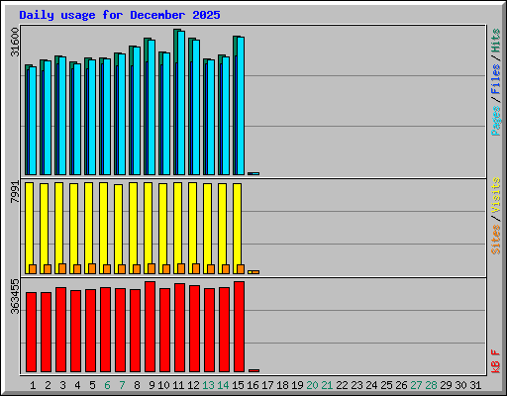
Task: Select the small orange bar for day 16
Action: (x=255, y=272)
